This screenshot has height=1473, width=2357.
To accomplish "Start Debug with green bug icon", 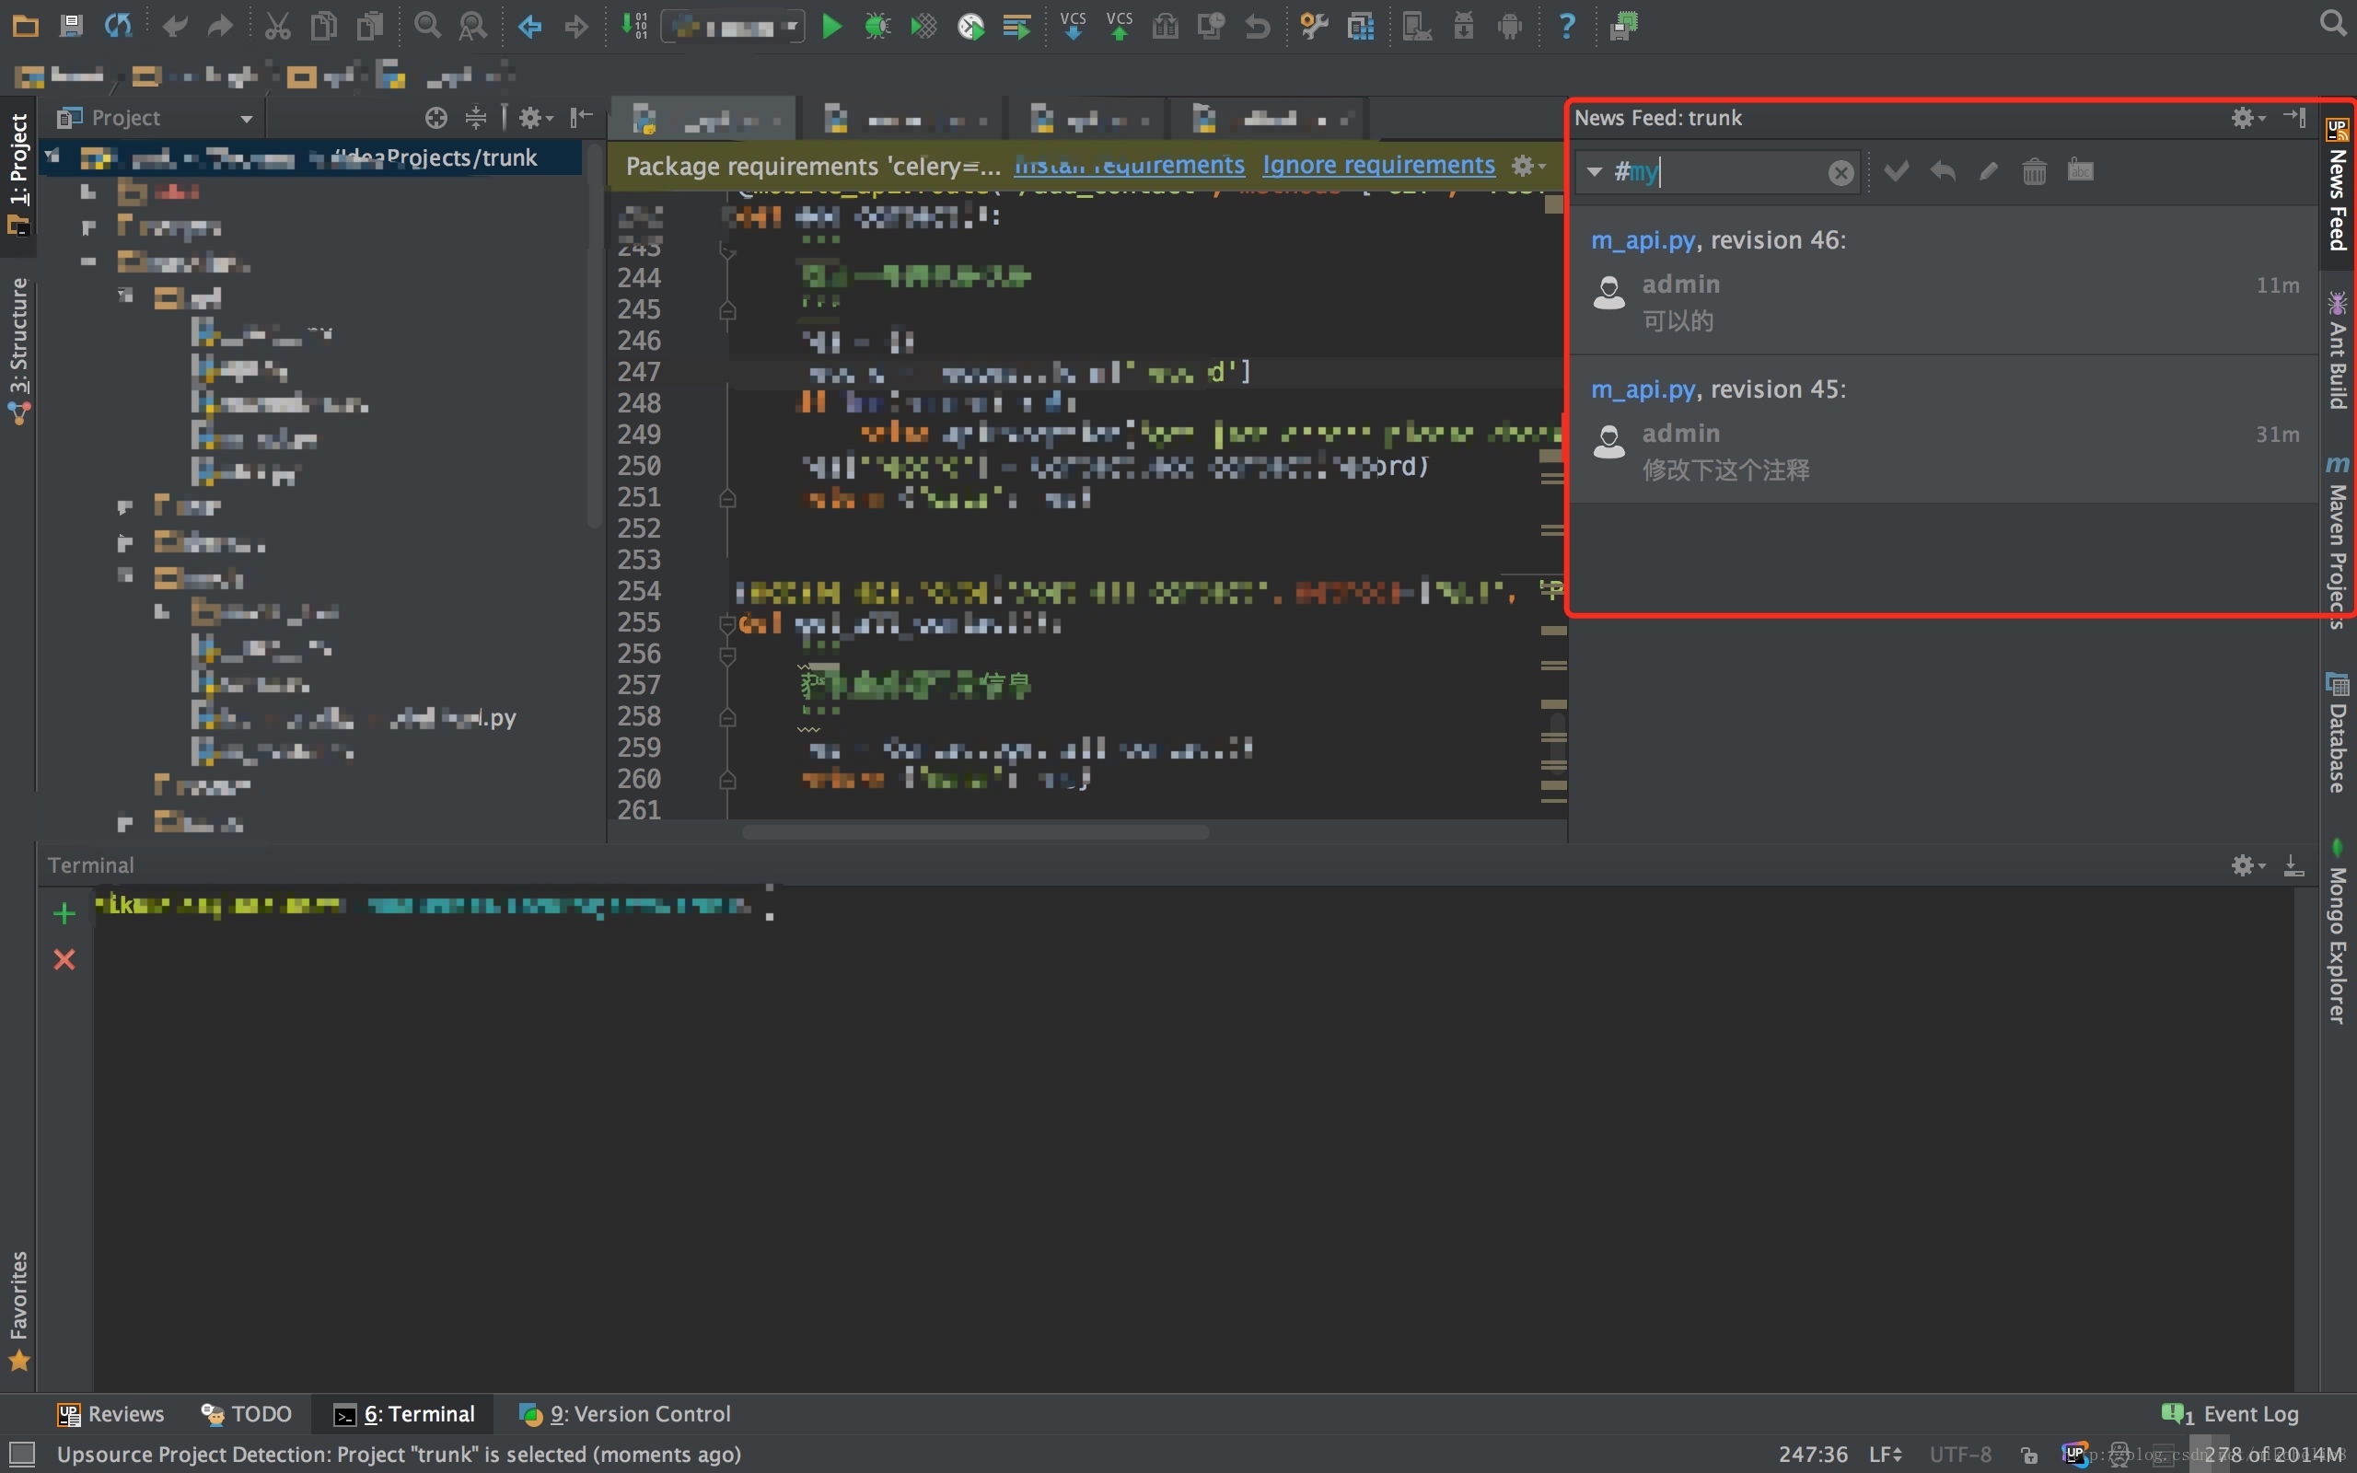I will click(x=877, y=26).
